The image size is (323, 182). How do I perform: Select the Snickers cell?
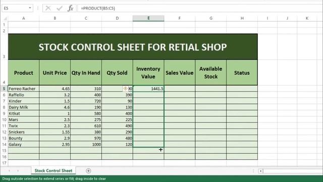[24, 132]
